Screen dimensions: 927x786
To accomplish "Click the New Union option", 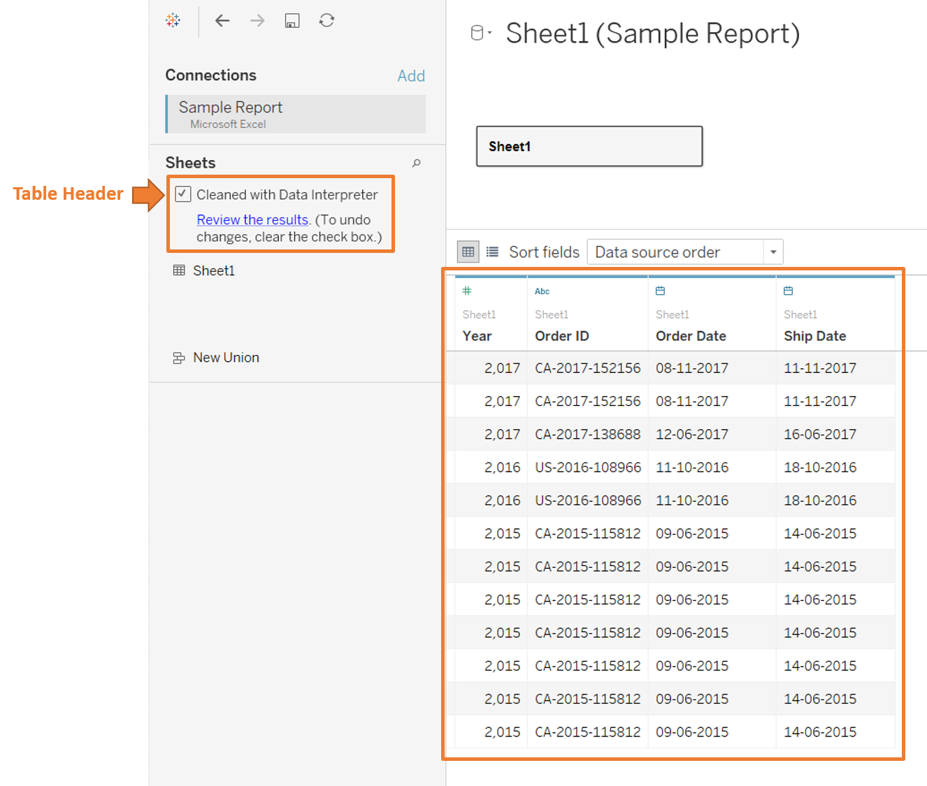I will coord(226,358).
